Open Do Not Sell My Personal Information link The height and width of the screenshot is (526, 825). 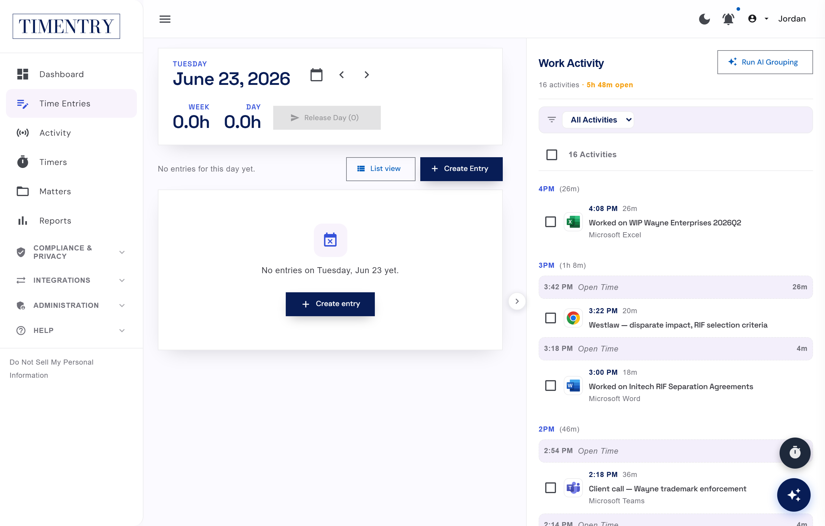(51, 368)
